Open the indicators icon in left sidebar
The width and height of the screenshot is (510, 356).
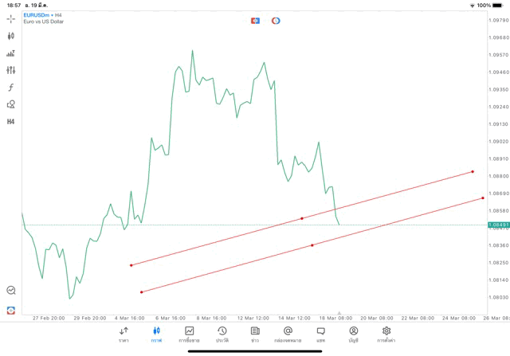tap(11, 53)
